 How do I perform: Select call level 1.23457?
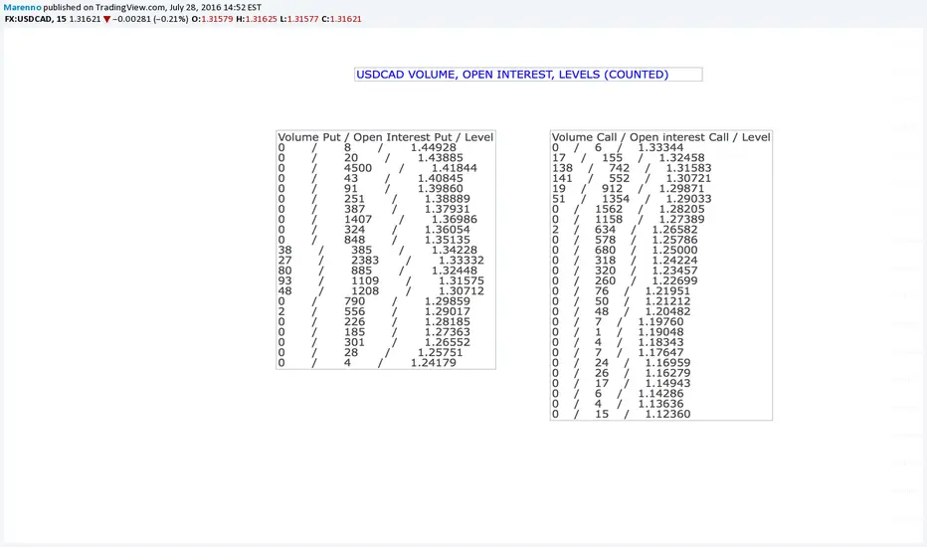click(674, 271)
